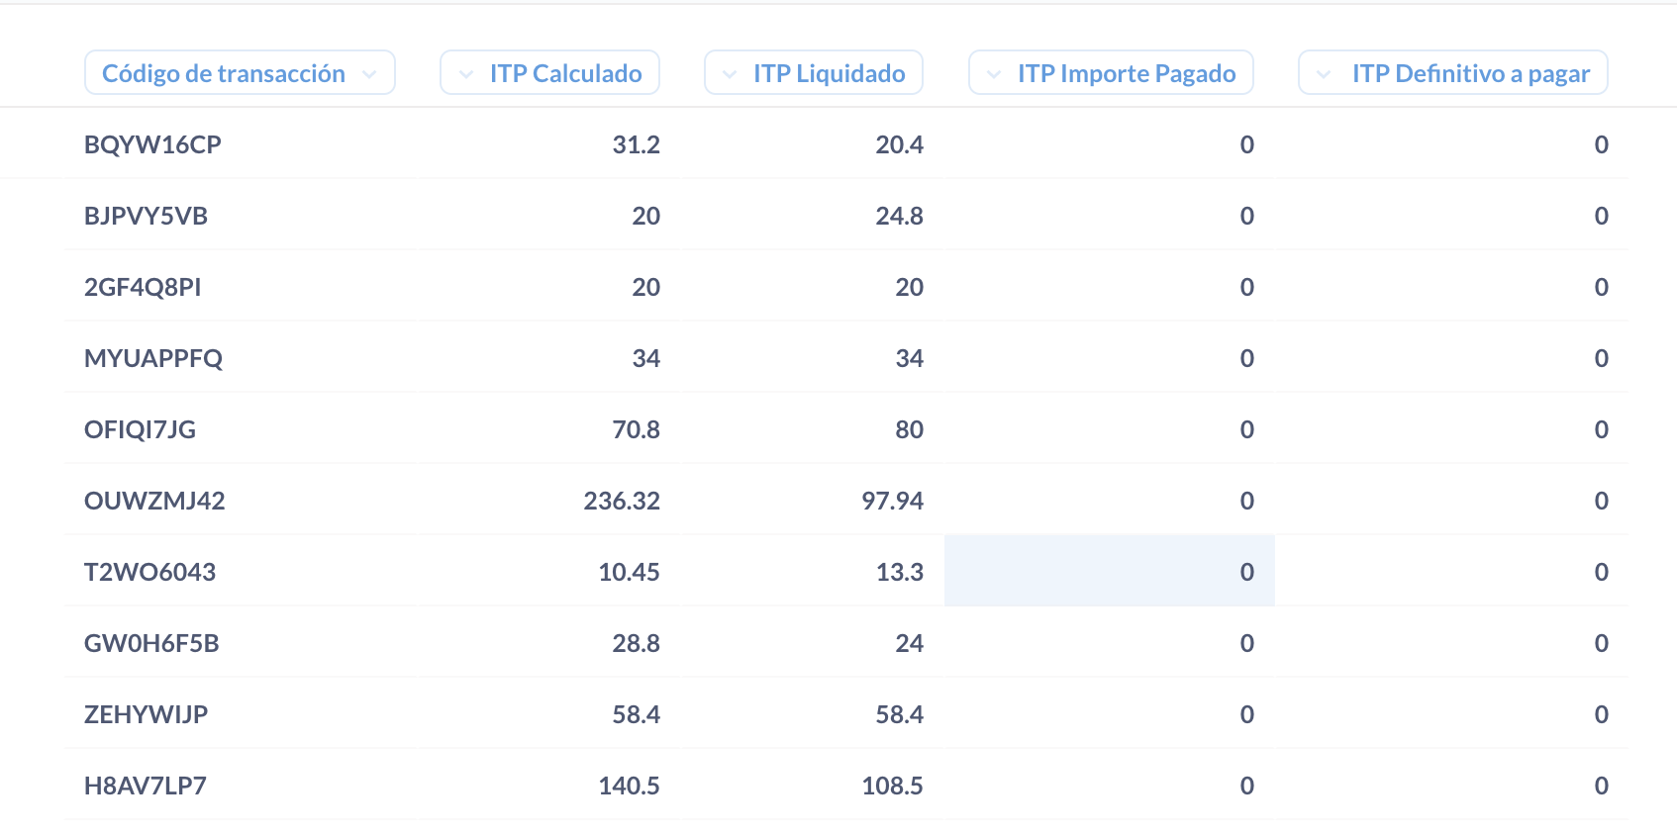Click ITP Calculado value 140.5
Viewport: 1677px width, 835px height.
tap(629, 786)
